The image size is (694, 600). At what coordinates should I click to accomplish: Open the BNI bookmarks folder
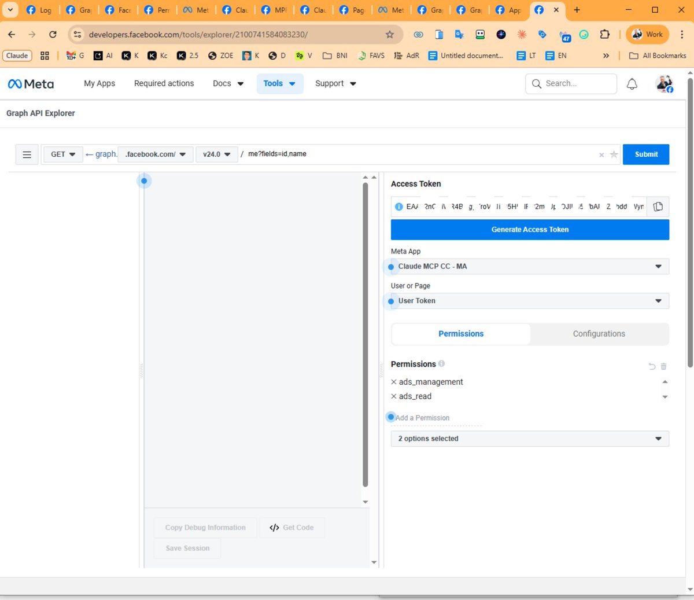point(335,56)
